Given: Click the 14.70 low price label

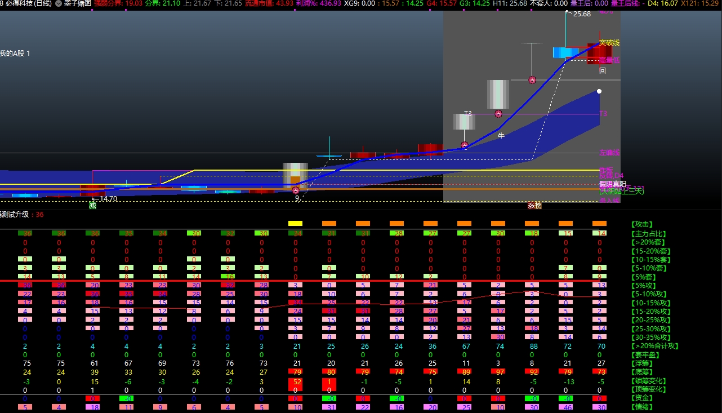Looking at the screenshot, I should (x=108, y=199).
